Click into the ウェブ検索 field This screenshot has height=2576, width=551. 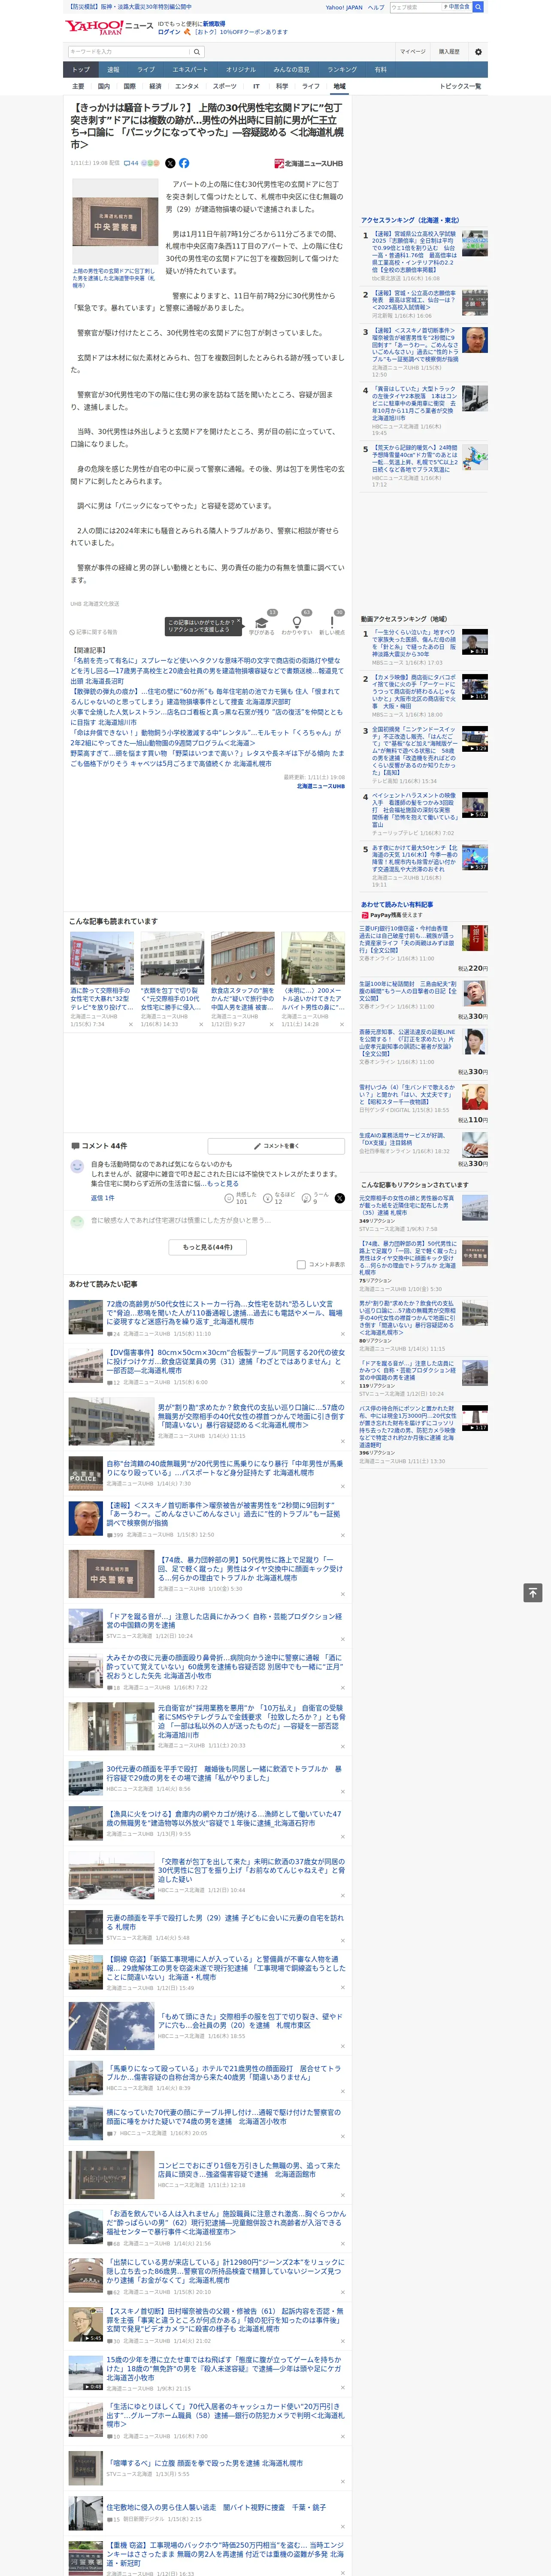[415, 7]
